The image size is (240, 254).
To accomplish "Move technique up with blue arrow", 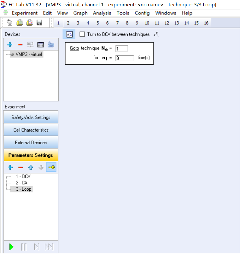I will [x=31, y=167].
